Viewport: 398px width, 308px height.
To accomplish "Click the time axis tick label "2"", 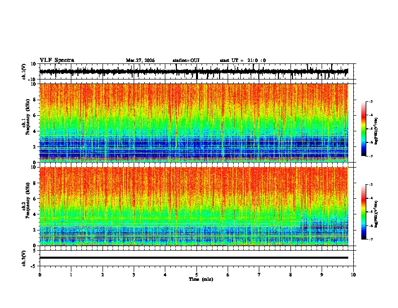I will [x=103, y=275].
